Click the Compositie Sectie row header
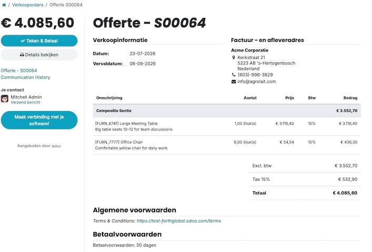This screenshot has width=372, height=252. 227,110
